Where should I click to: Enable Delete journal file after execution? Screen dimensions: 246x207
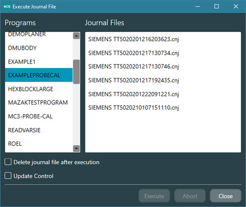coord(8,162)
